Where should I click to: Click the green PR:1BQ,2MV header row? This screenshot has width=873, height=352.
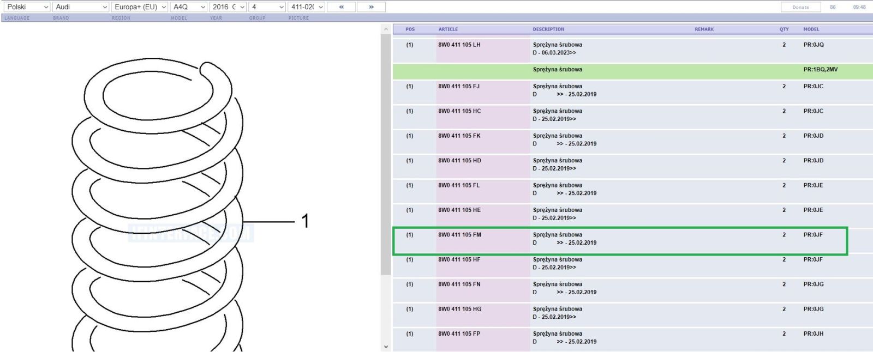click(632, 70)
